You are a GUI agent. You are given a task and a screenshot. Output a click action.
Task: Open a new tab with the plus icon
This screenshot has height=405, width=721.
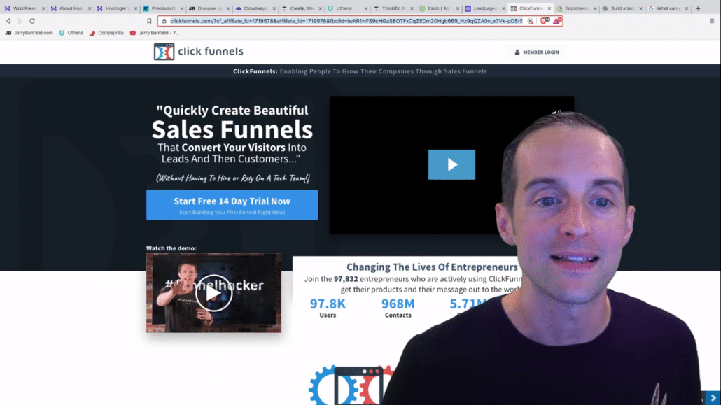click(697, 8)
